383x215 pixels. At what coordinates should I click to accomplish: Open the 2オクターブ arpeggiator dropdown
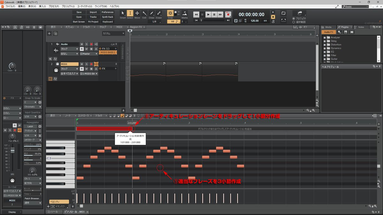click(x=33, y=140)
